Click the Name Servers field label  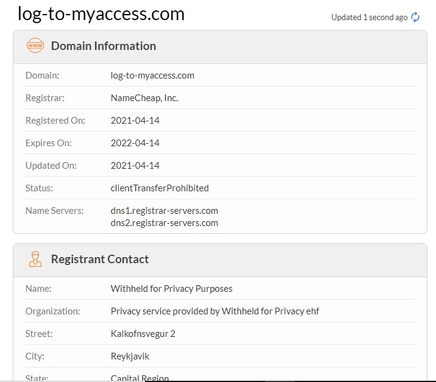pos(54,211)
